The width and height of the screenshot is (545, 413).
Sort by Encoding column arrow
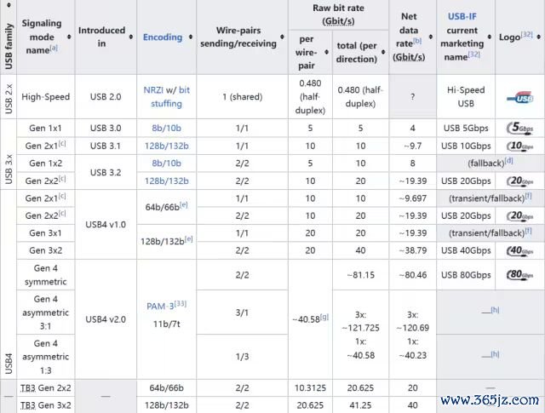pyautogui.click(x=191, y=37)
